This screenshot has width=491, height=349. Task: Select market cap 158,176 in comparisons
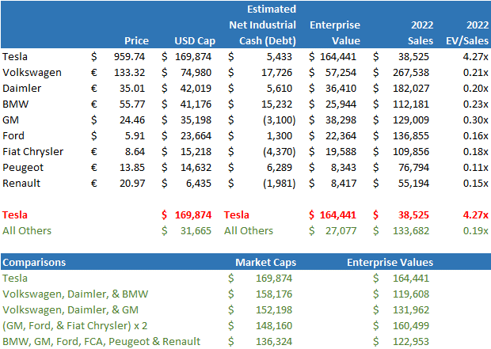274,294
